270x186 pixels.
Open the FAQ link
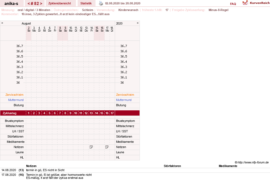tap(233, 4)
